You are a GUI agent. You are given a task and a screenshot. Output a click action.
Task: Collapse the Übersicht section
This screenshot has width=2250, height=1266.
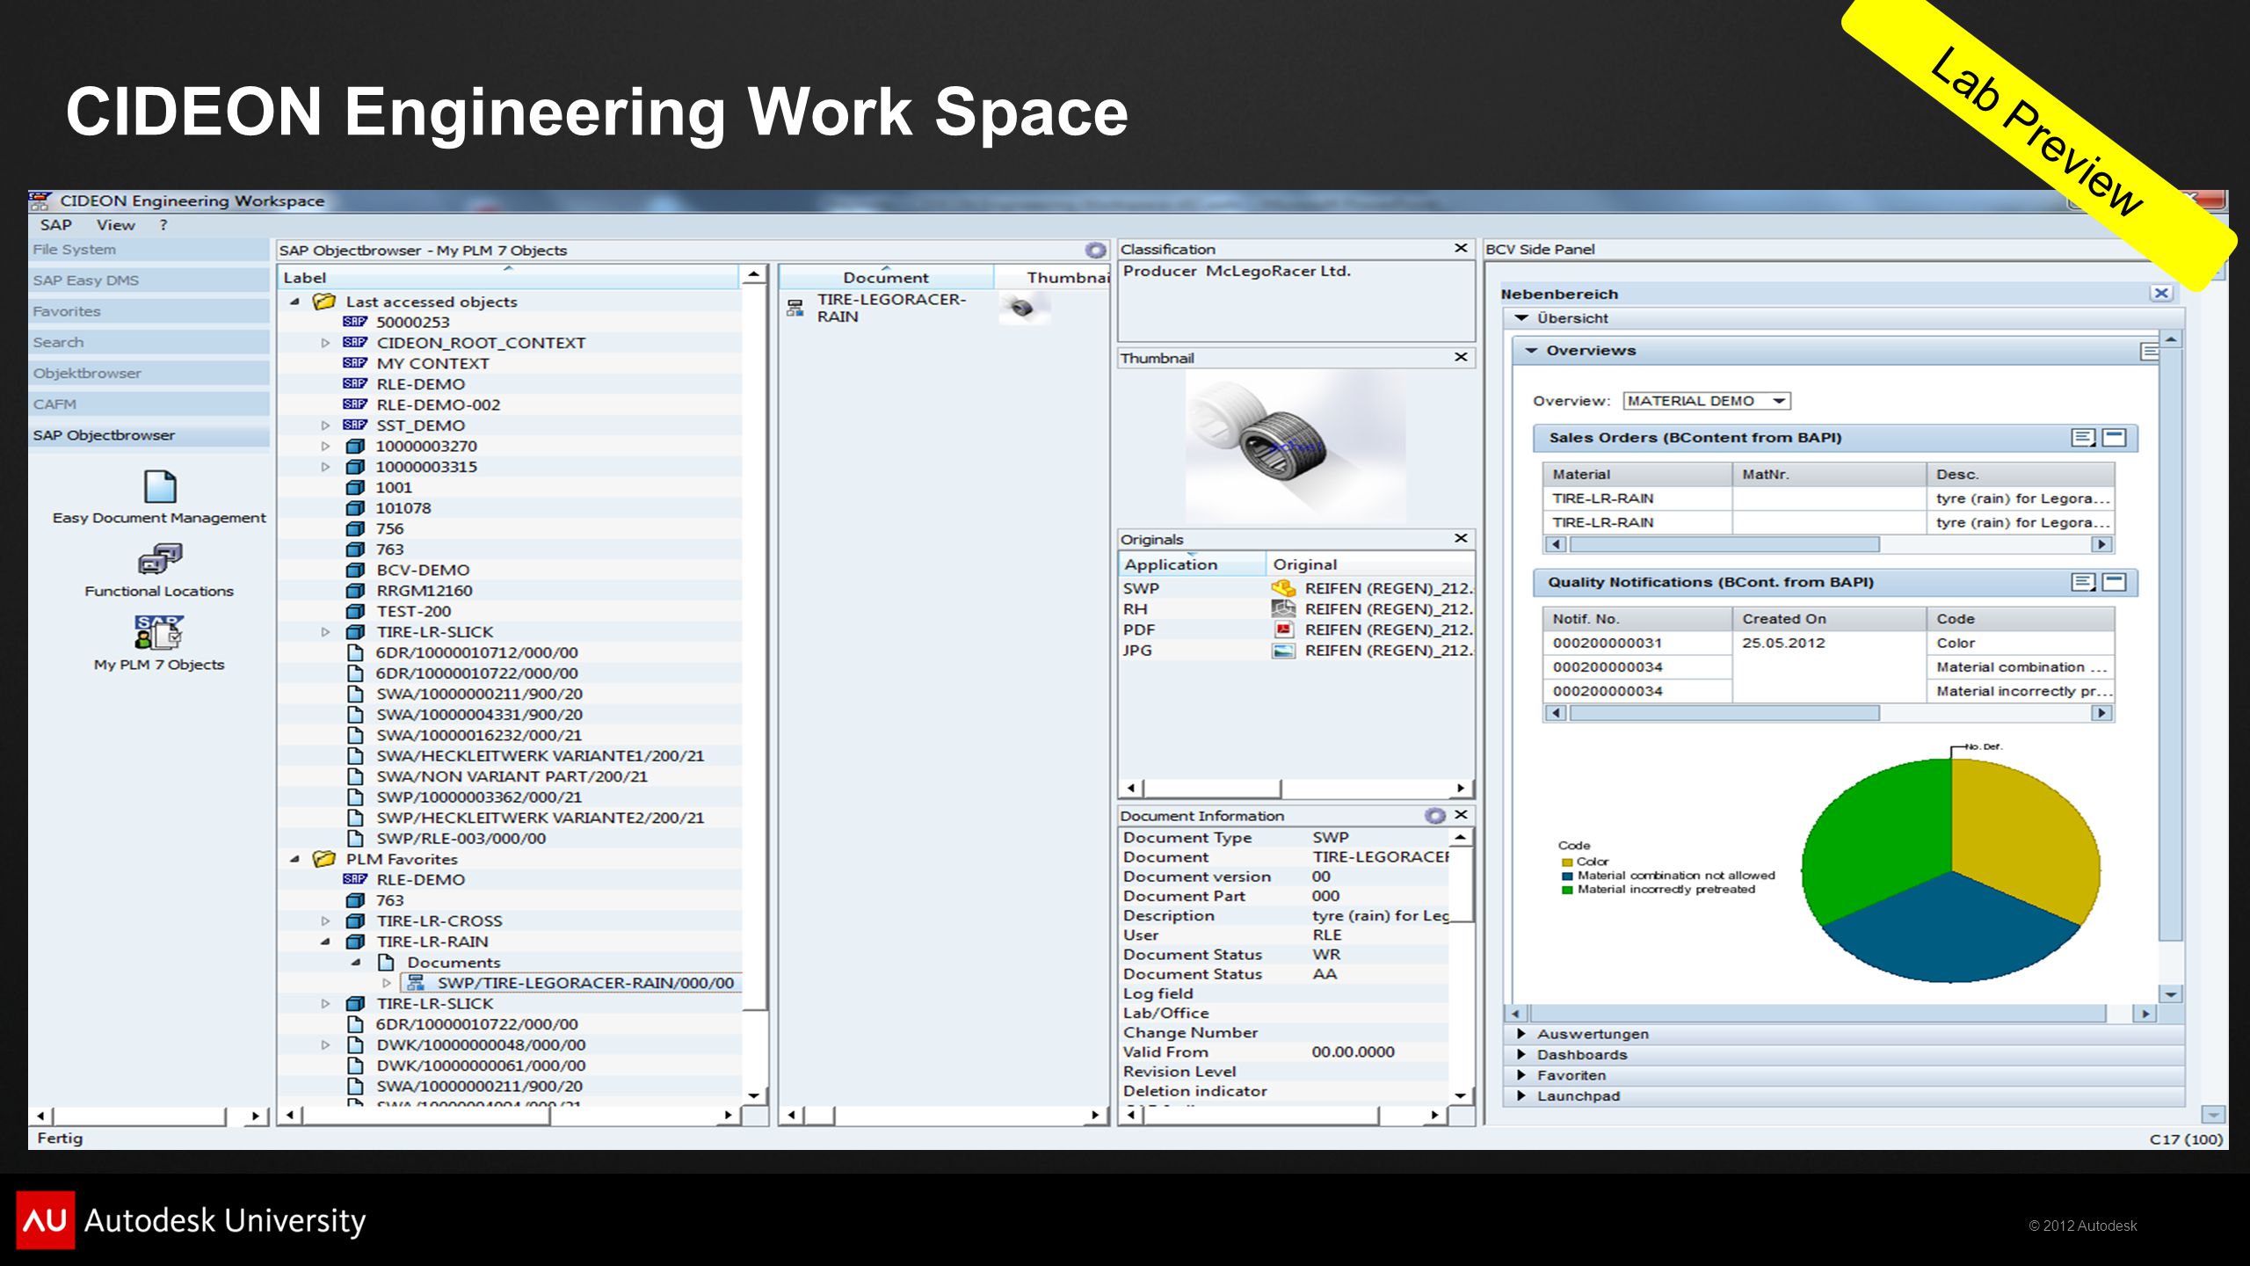(1521, 318)
